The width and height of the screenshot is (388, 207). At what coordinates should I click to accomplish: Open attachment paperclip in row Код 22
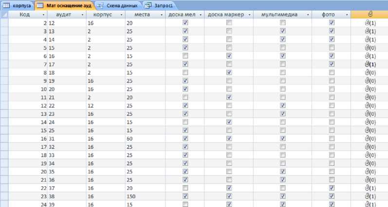(370, 188)
